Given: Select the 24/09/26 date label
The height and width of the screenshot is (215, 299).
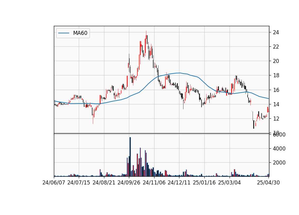Looking at the screenshot, I should [129, 183].
